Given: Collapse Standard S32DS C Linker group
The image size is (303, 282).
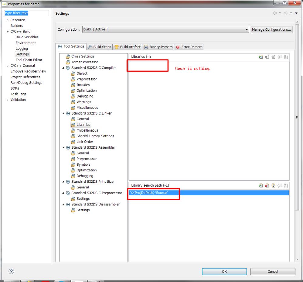Looking at the screenshot, I should tap(63, 113).
